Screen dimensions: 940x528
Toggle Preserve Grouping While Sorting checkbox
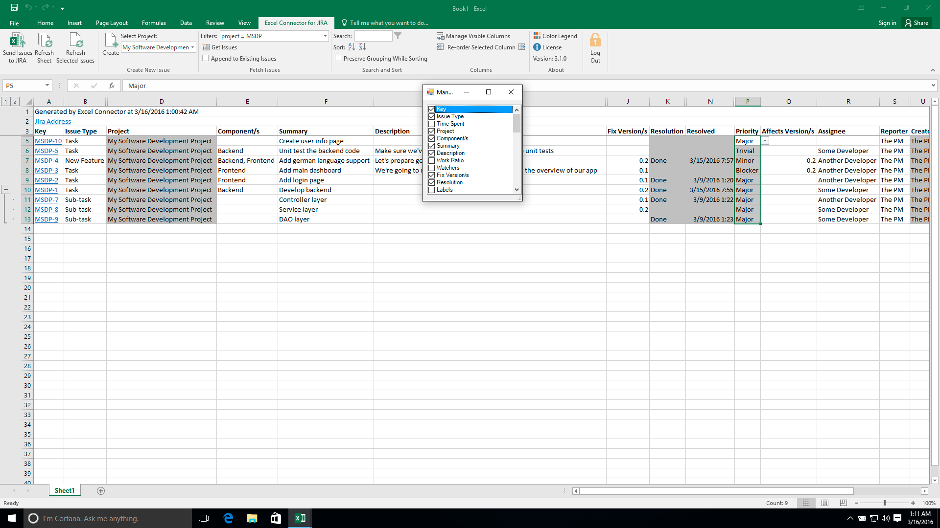[338, 58]
